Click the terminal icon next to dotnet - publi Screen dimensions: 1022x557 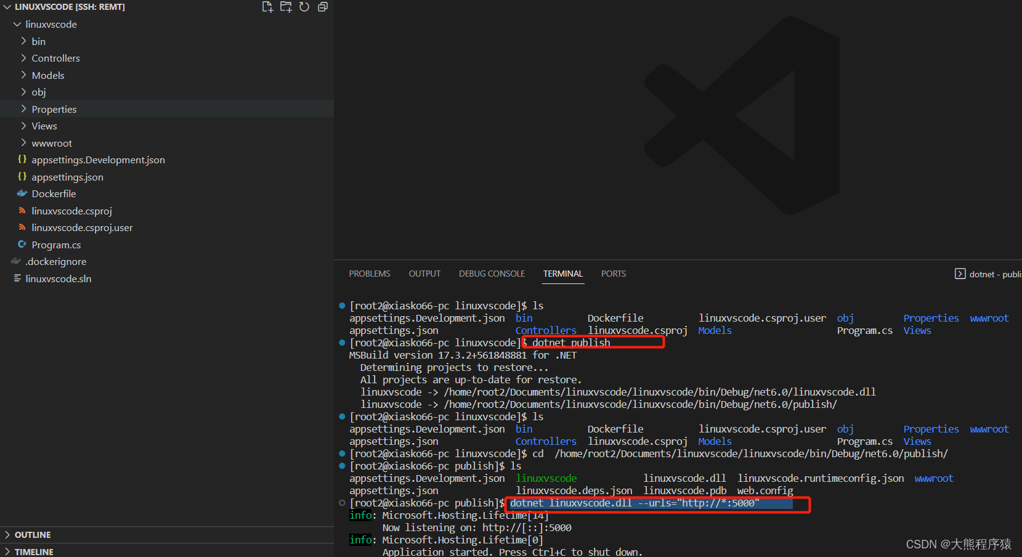pos(960,274)
